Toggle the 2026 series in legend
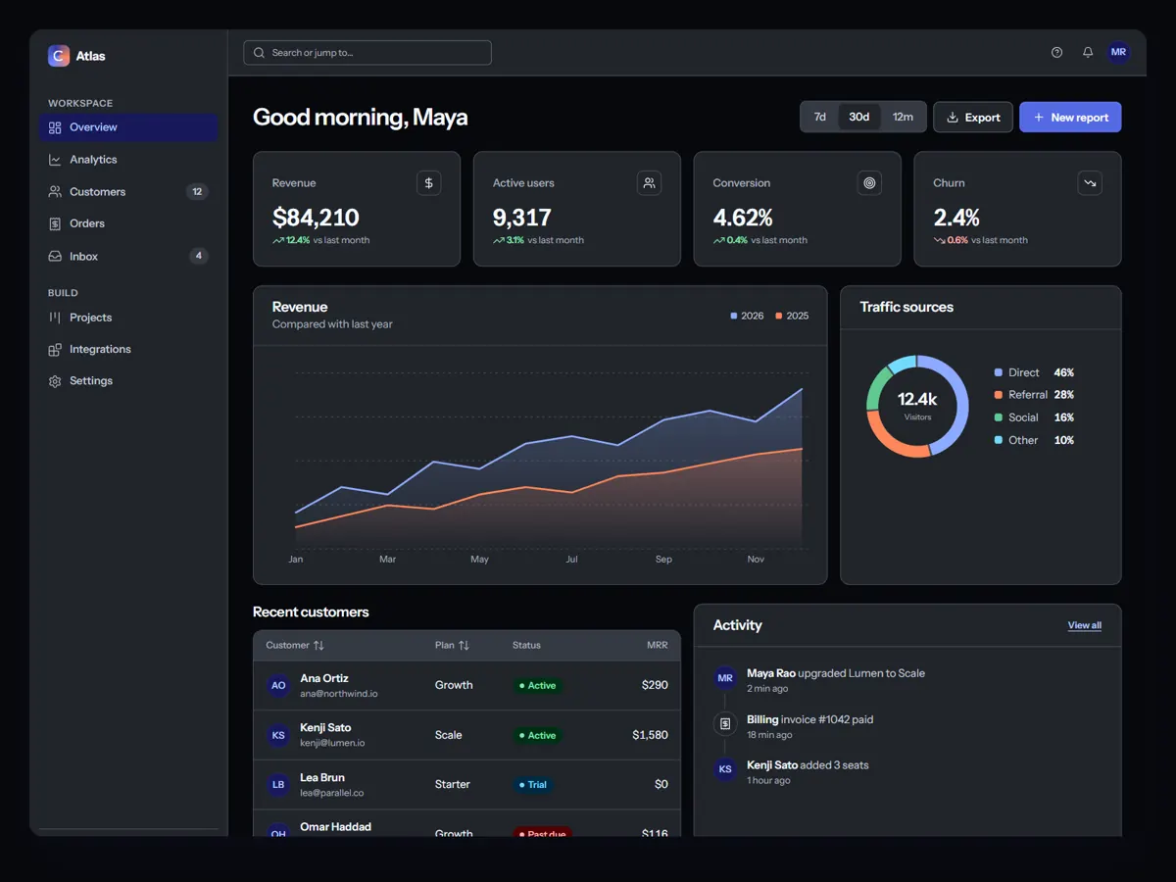Viewport: 1176px width, 882px height. pyautogui.click(x=747, y=316)
